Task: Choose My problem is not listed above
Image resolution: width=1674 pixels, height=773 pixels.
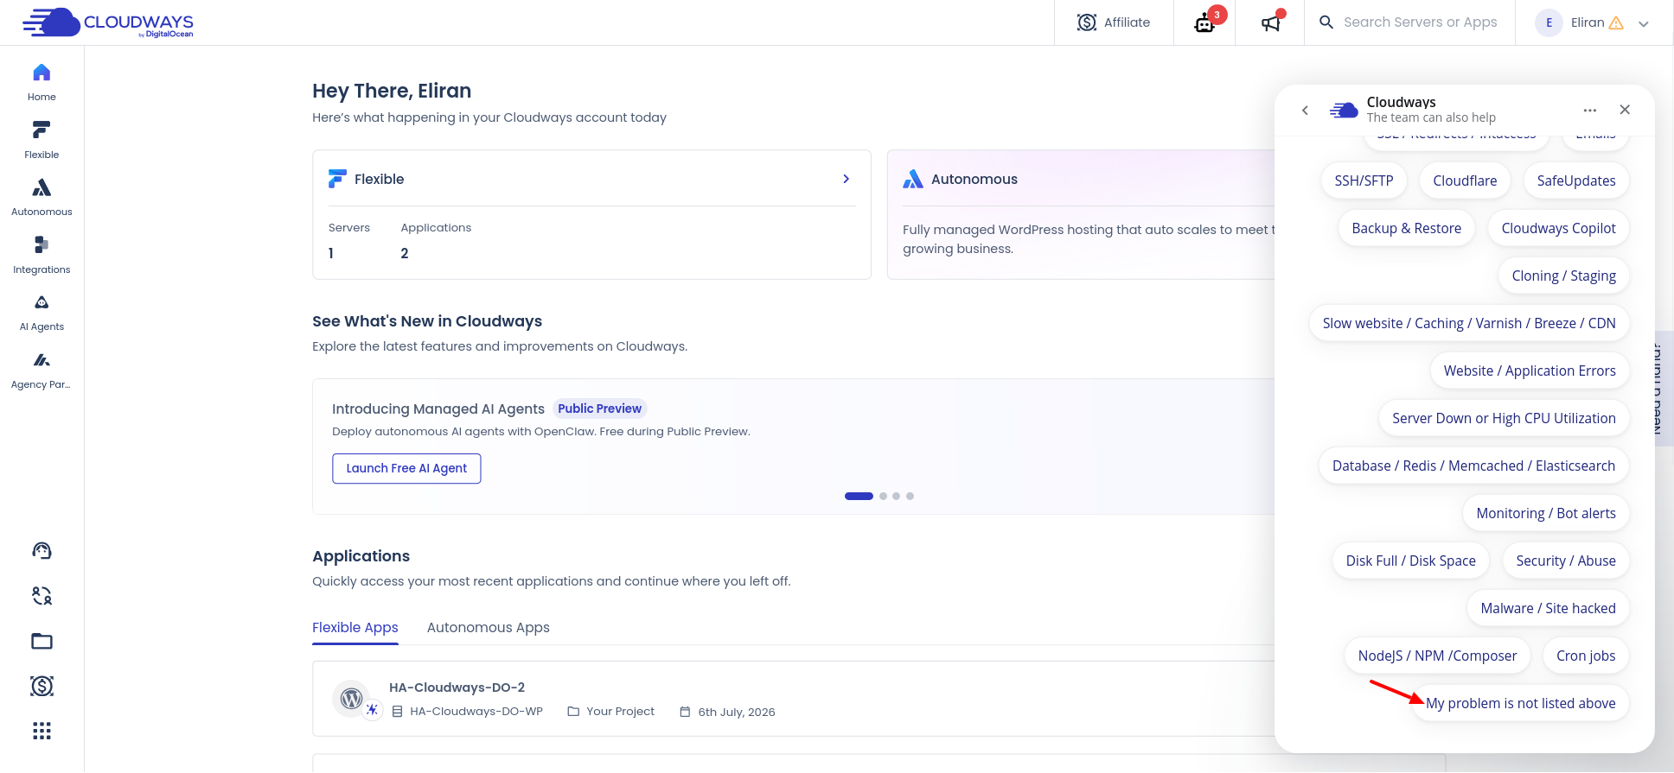Action: tap(1521, 703)
